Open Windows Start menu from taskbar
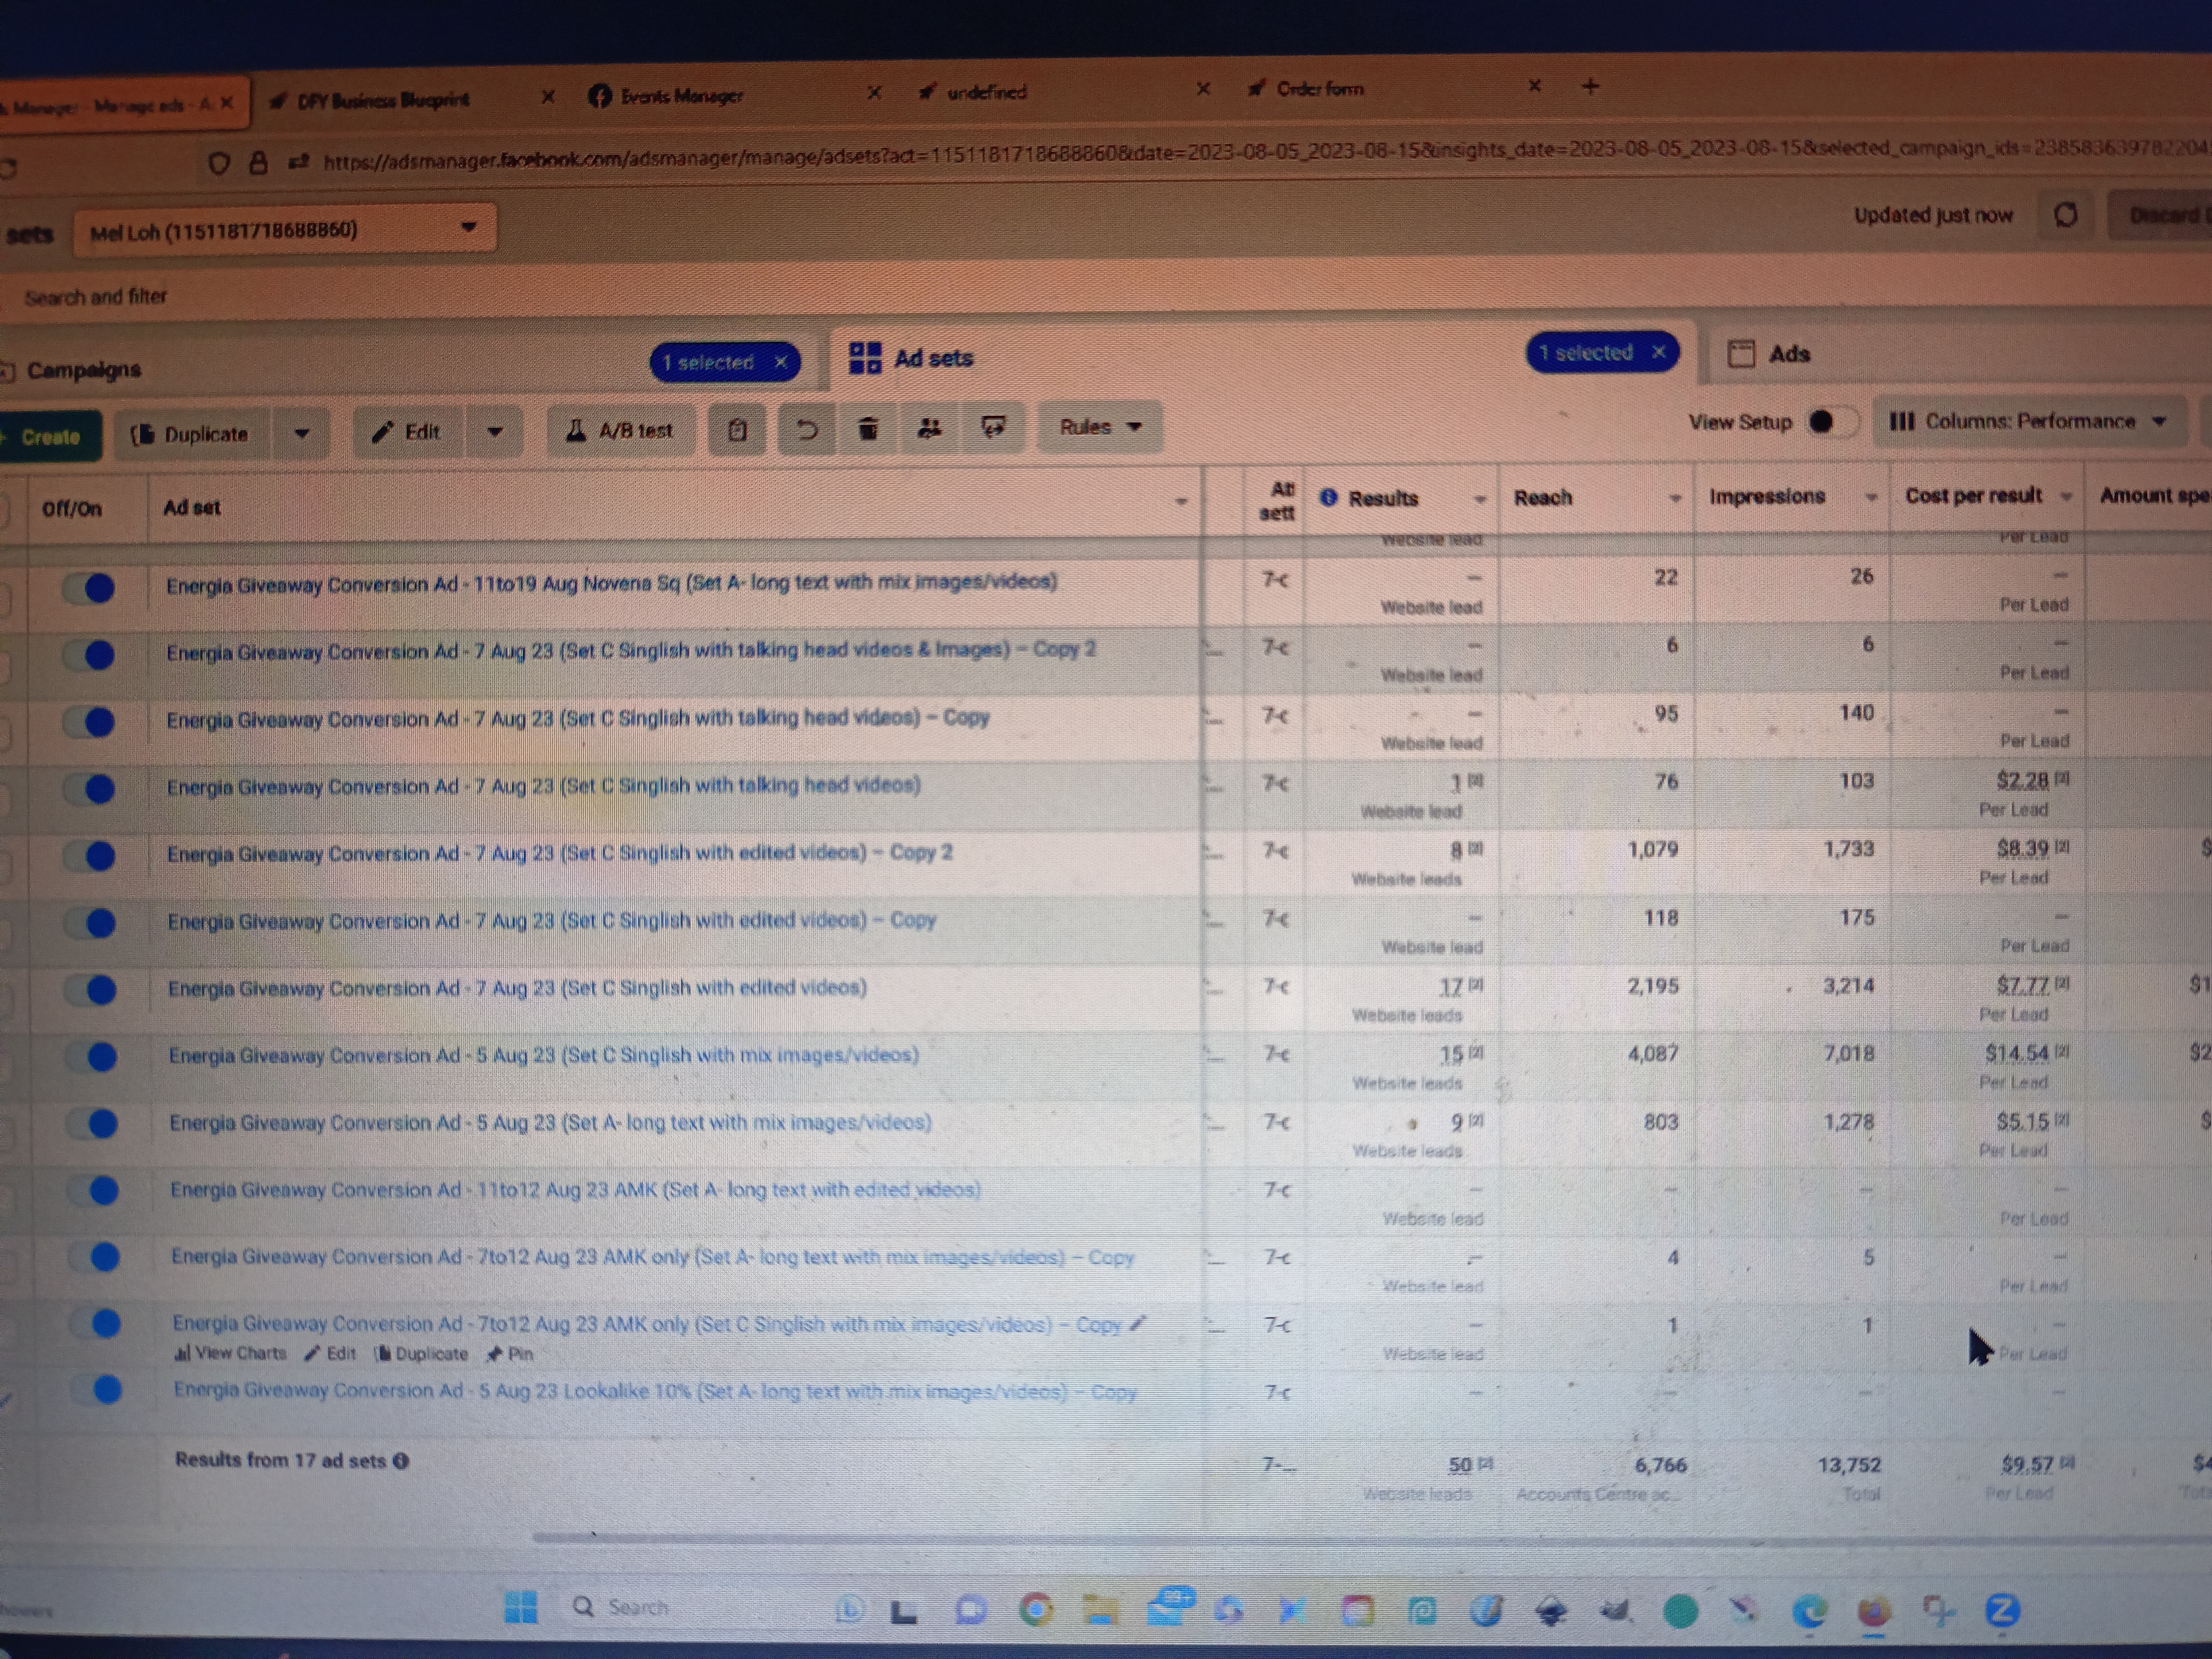Viewport: 2212px width, 1659px height. tap(521, 1607)
